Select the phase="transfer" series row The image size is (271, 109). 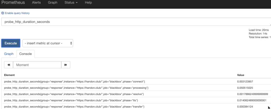click(136, 106)
